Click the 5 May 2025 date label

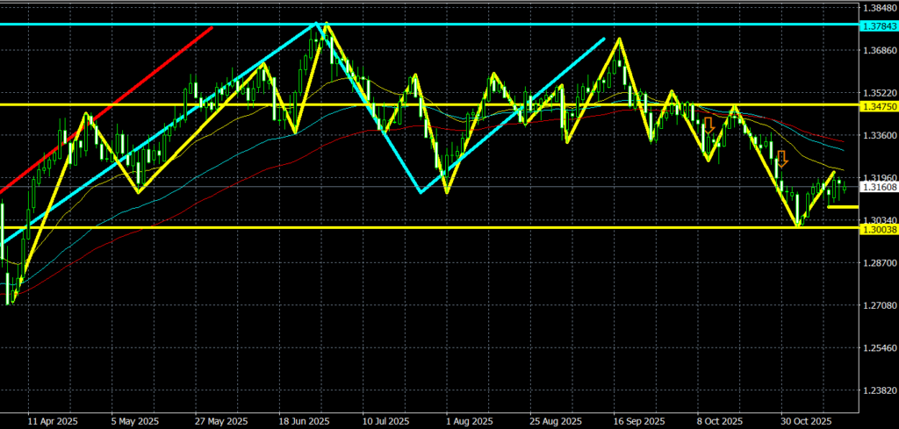(135, 420)
